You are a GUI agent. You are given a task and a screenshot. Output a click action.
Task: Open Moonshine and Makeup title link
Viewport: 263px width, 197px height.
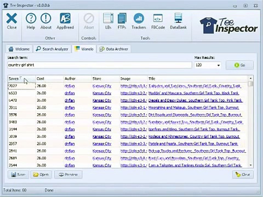point(194,108)
